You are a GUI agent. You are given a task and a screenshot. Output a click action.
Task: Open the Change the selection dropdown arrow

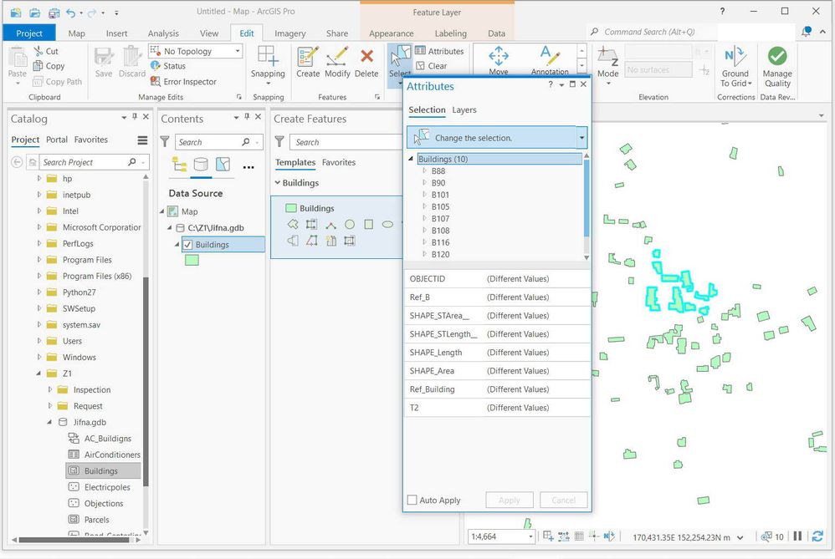(581, 138)
